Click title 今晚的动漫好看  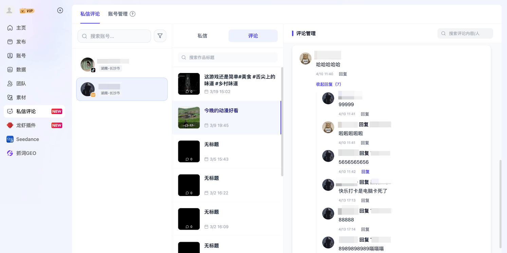pyautogui.click(x=221, y=111)
